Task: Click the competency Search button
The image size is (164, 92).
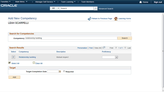Action: [125, 38]
